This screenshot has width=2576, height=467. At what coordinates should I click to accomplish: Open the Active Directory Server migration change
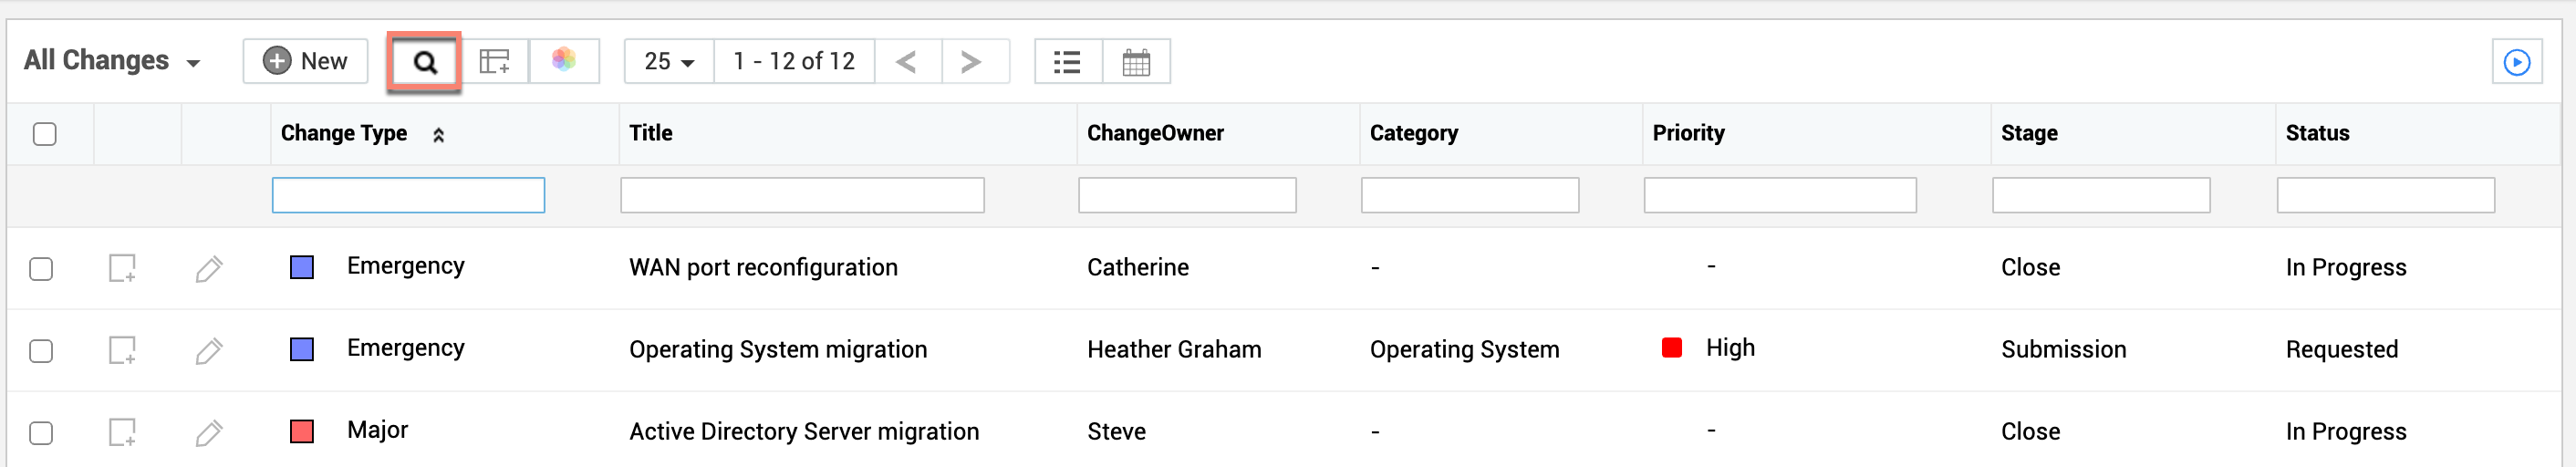point(803,432)
